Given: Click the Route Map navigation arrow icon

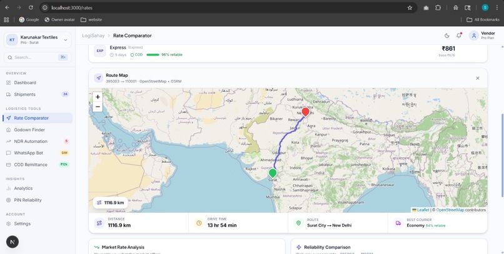Looking at the screenshot, I should (x=99, y=78).
